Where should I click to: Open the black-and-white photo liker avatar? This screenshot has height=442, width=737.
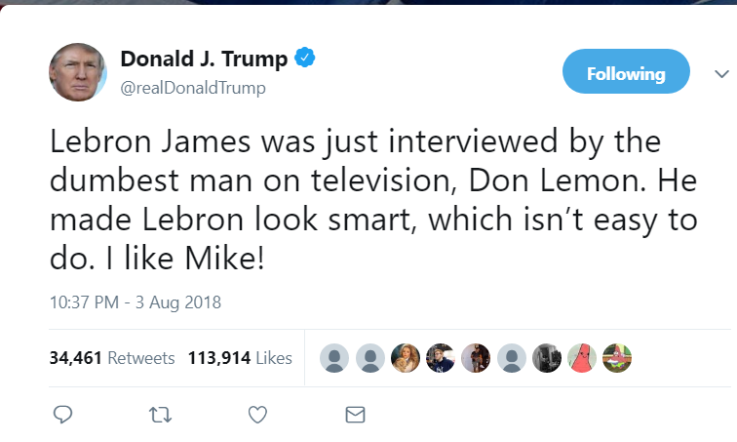(x=547, y=358)
